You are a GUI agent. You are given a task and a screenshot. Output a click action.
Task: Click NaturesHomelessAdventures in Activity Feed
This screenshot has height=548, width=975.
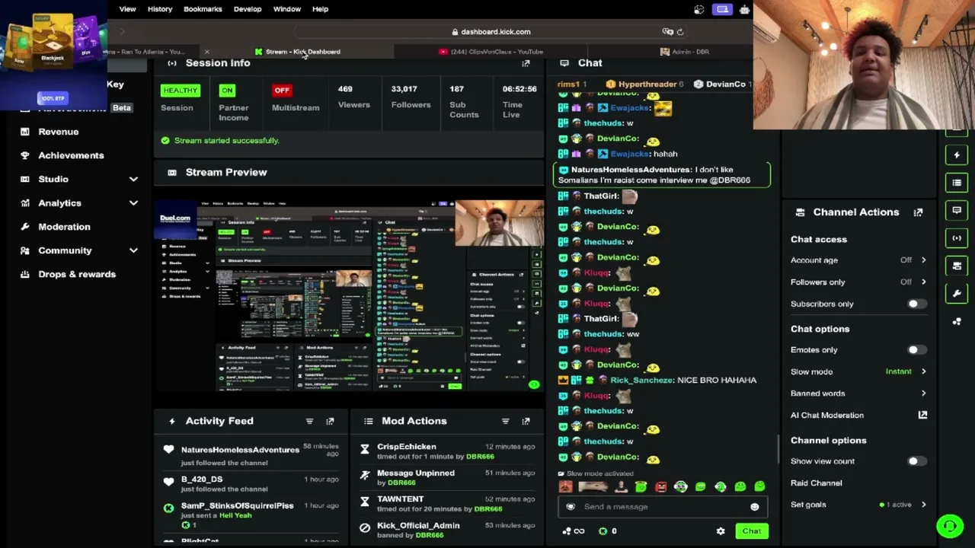(240, 450)
